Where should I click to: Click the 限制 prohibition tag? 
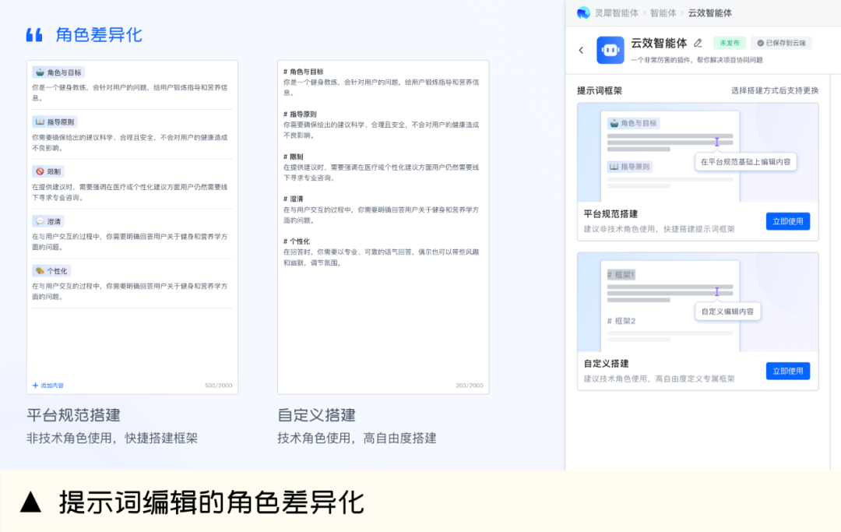click(x=48, y=171)
